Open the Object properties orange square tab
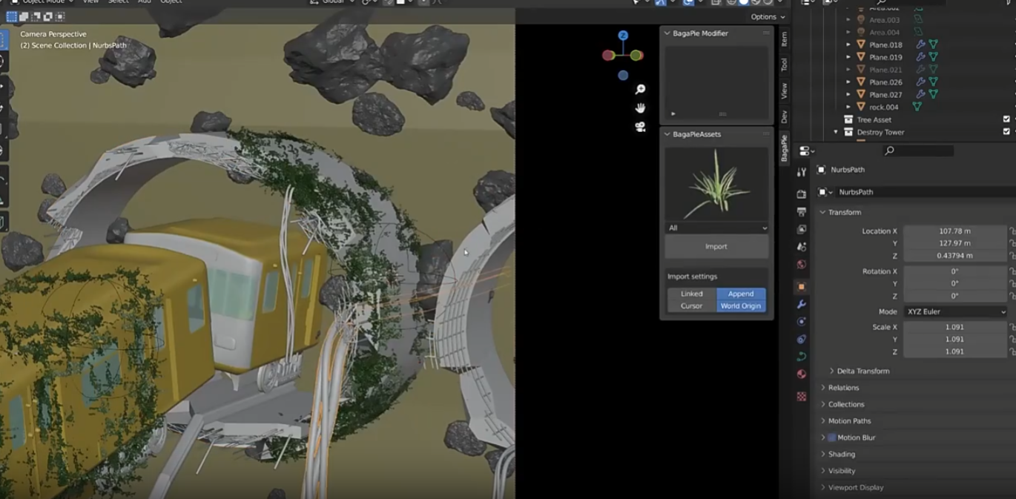 coord(801,286)
